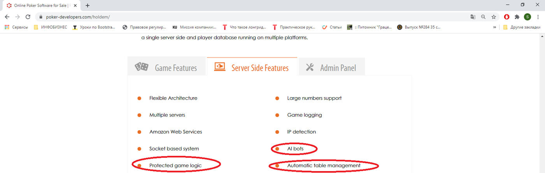Bookmark this page with the star icon
This screenshot has width=545, height=173.
[494, 17]
